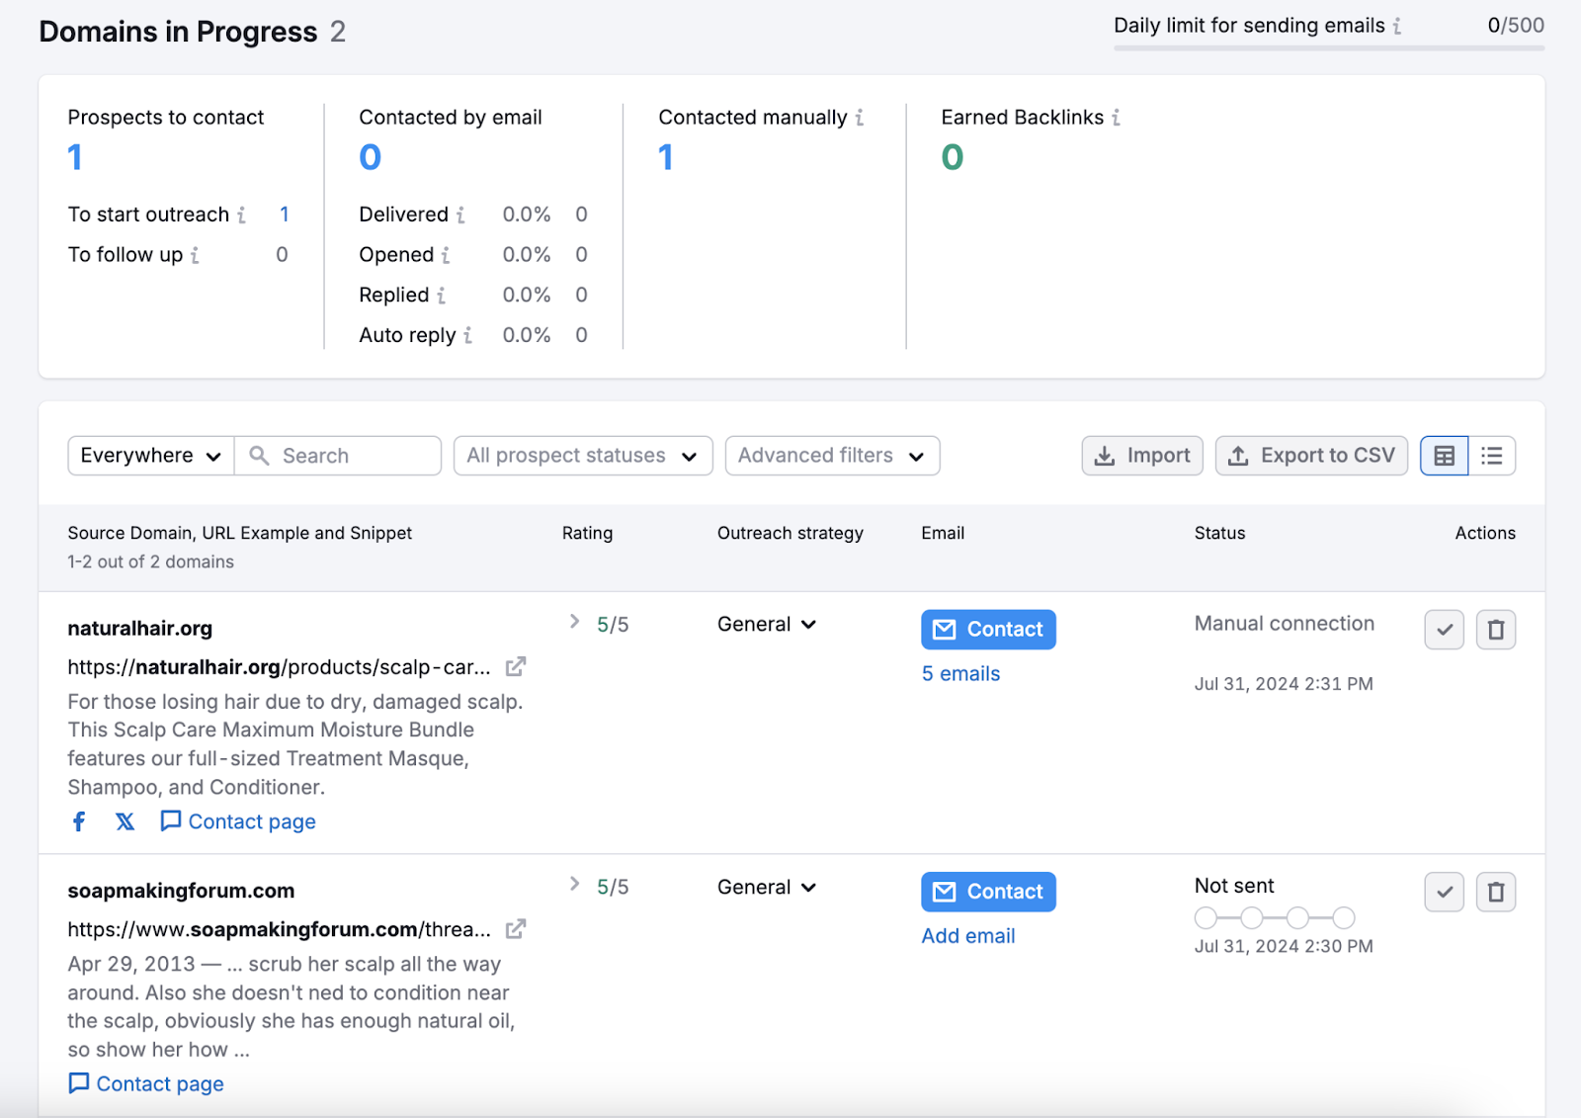The image size is (1581, 1118).
Task: Open the All prospect statuses filter
Action: click(x=582, y=456)
